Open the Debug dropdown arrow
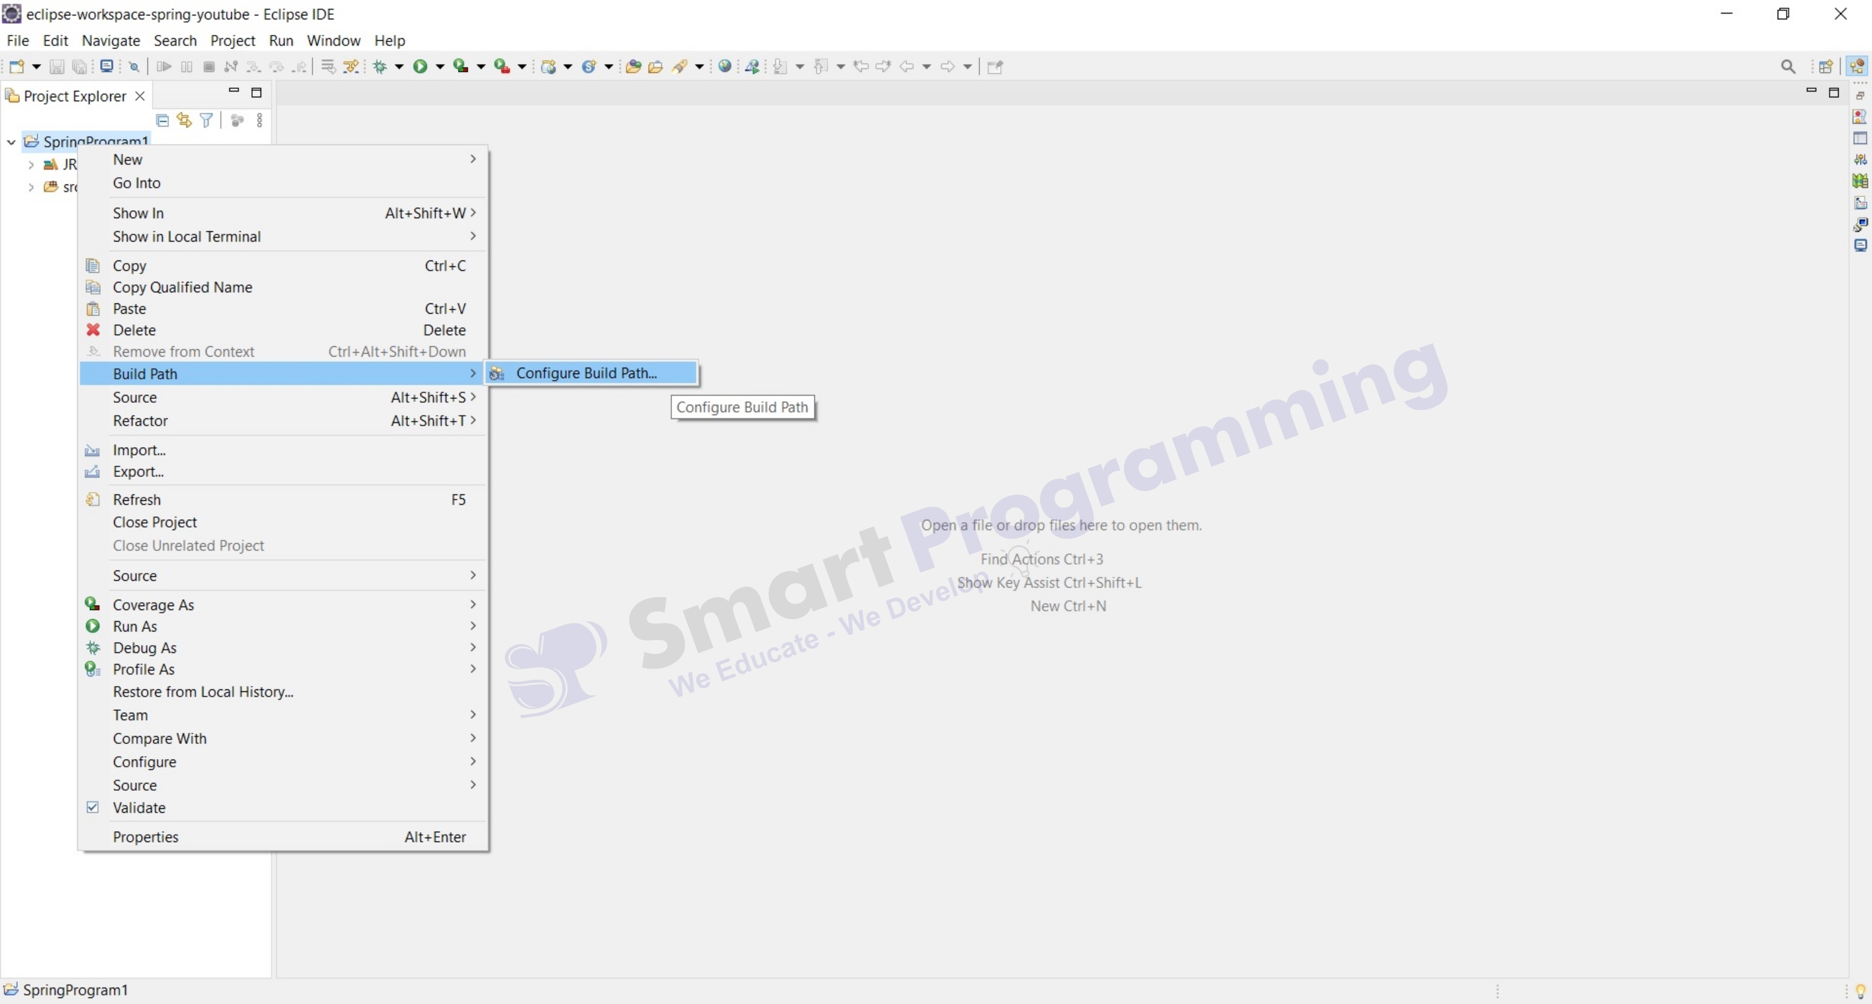The height and width of the screenshot is (1004, 1872). (399, 67)
